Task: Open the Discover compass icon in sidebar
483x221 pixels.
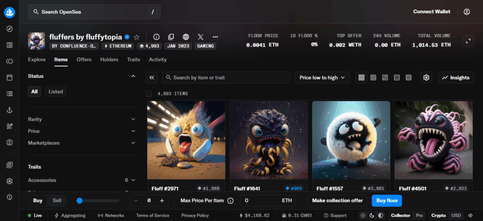Action: (x=9, y=29)
